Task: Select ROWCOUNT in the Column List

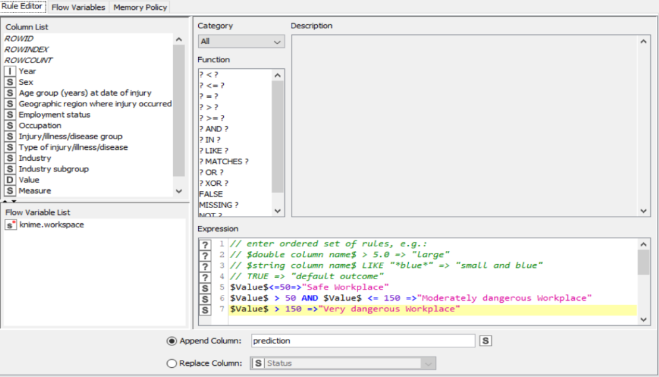Action: pos(28,60)
